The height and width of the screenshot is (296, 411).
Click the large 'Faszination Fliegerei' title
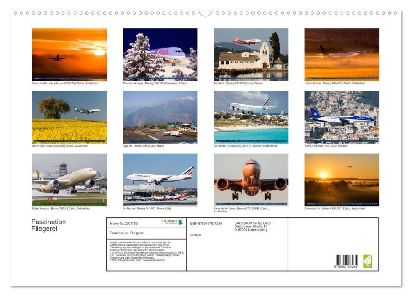point(48,225)
